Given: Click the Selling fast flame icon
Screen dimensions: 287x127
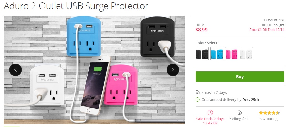Looking at the screenshot, I should point(239,113).
